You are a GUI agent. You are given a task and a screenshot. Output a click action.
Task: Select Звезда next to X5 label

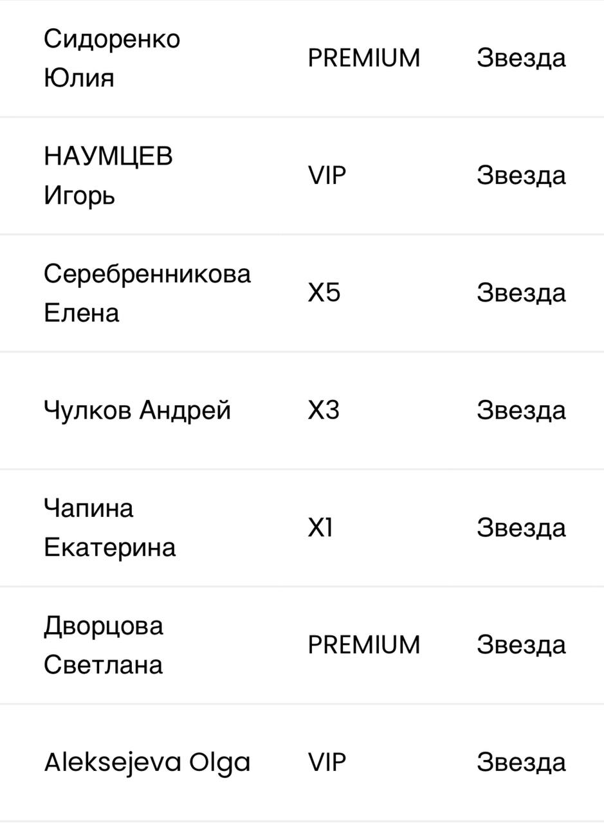[521, 293]
